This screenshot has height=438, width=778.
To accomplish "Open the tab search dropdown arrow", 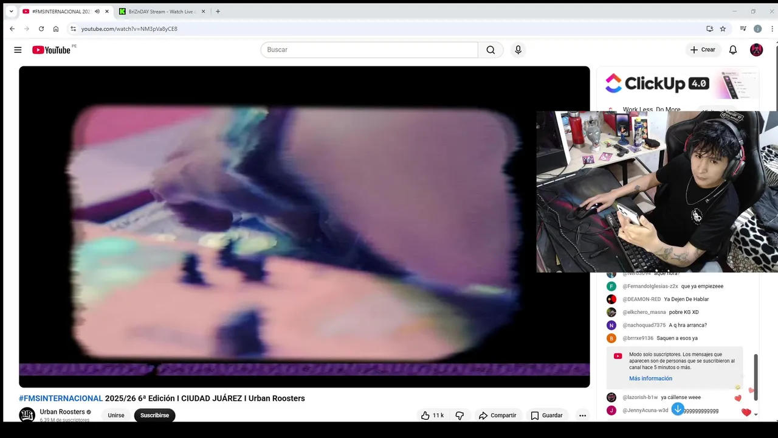I will [11, 12].
